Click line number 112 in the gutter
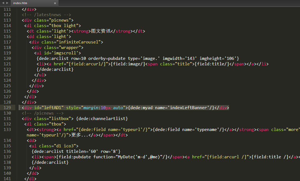 (7, 15)
